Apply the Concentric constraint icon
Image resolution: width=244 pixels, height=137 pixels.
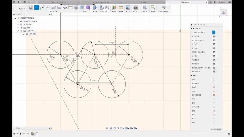click(x=214, y=87)
